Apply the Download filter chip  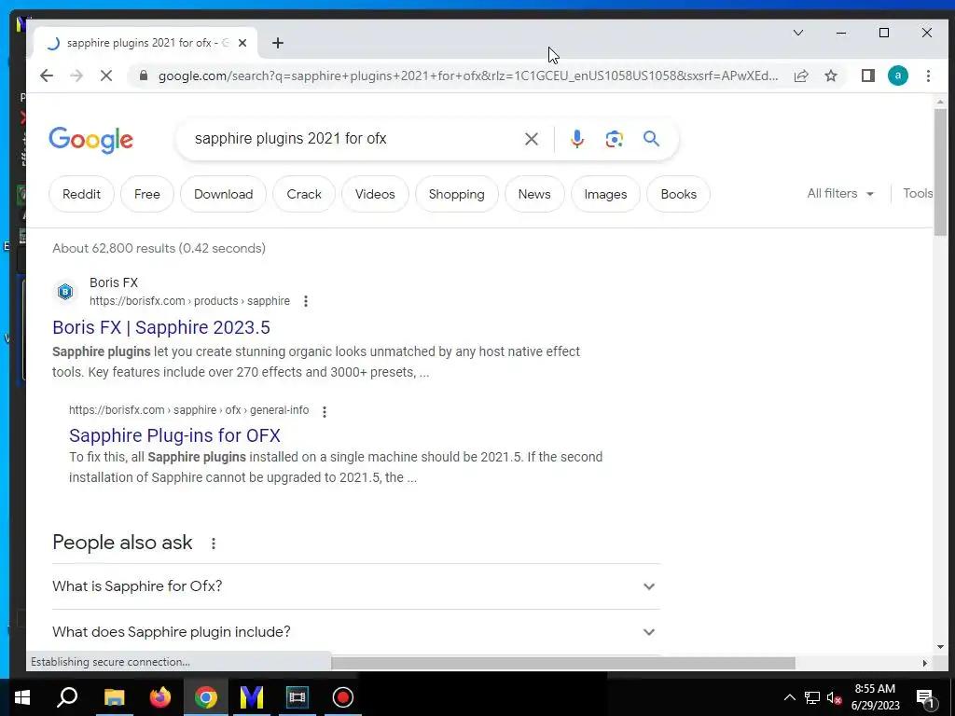click(223, 194)
